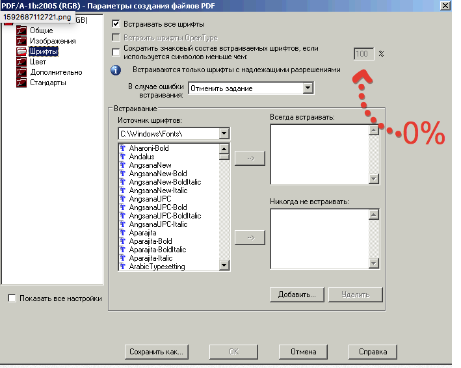Toggle Встроить шрифты OpenType checkbox
The height and width of the screenshot is (368, 461).
click(116, 37)
